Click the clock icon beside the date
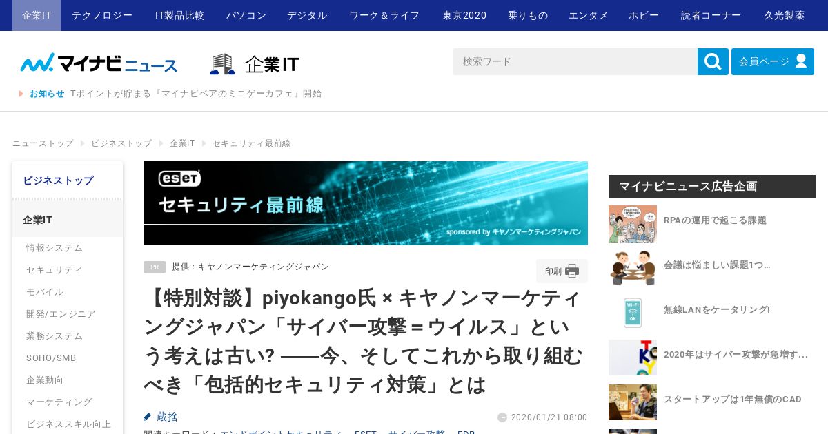 click(502, 417)
